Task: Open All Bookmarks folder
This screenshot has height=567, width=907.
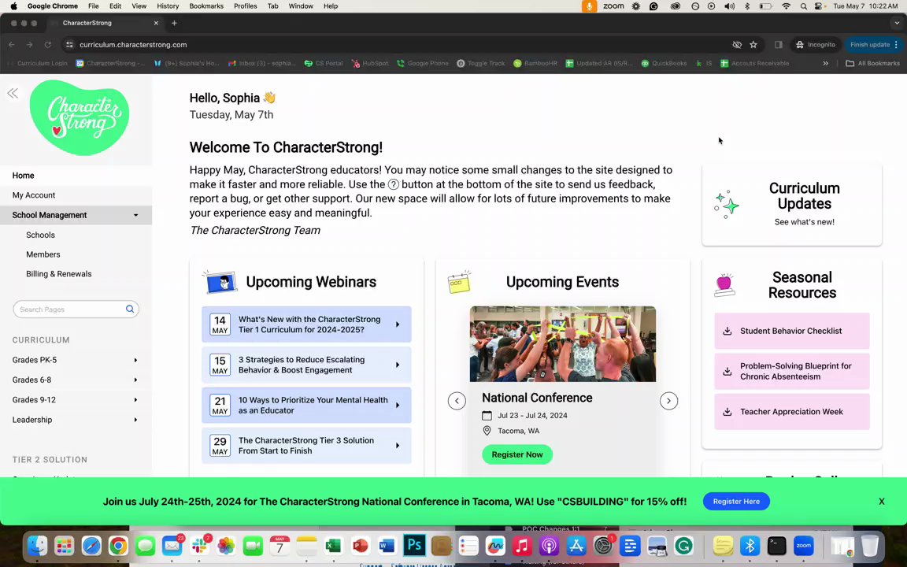Action: [873, 63]
